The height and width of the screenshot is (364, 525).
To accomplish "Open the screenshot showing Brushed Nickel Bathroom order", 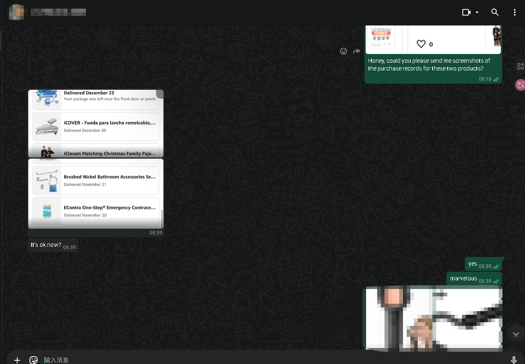I will click(x=96, y=193).
